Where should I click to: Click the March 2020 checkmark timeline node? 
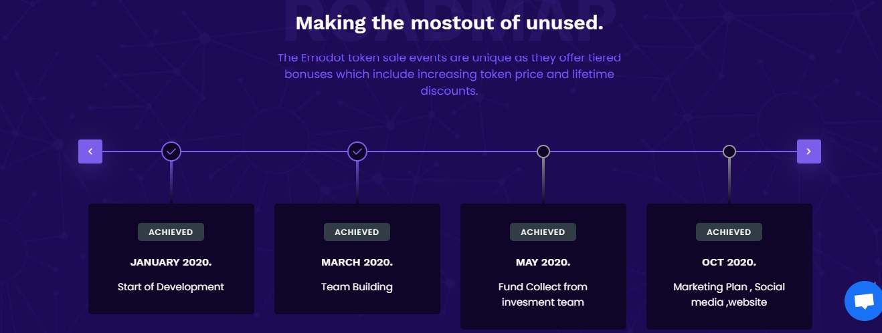(357, 151)
